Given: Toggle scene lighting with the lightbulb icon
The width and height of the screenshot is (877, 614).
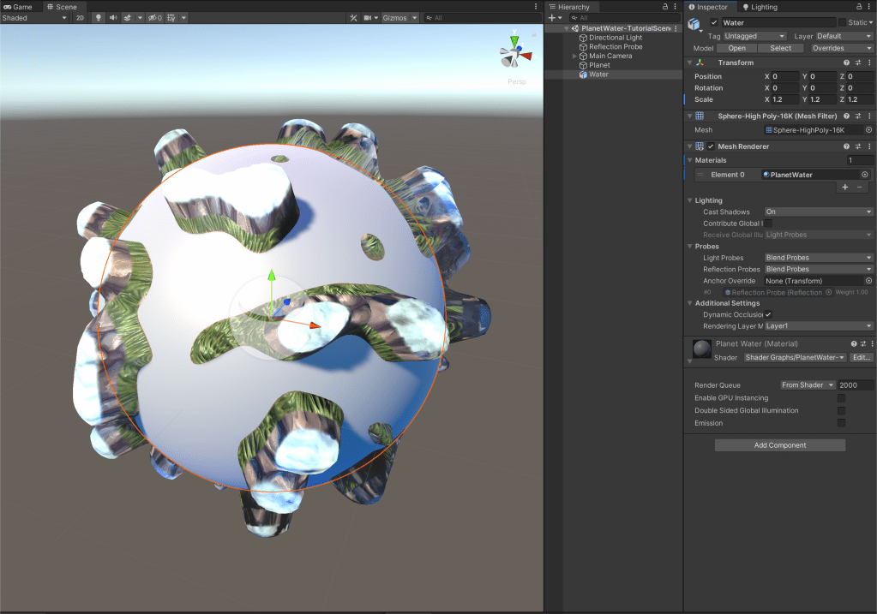Looking at the screenshot, I should point(98,18).
